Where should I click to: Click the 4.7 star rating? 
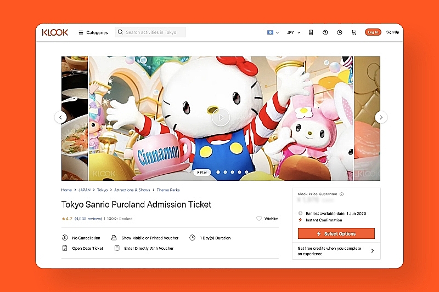click(x=67, y=219)
